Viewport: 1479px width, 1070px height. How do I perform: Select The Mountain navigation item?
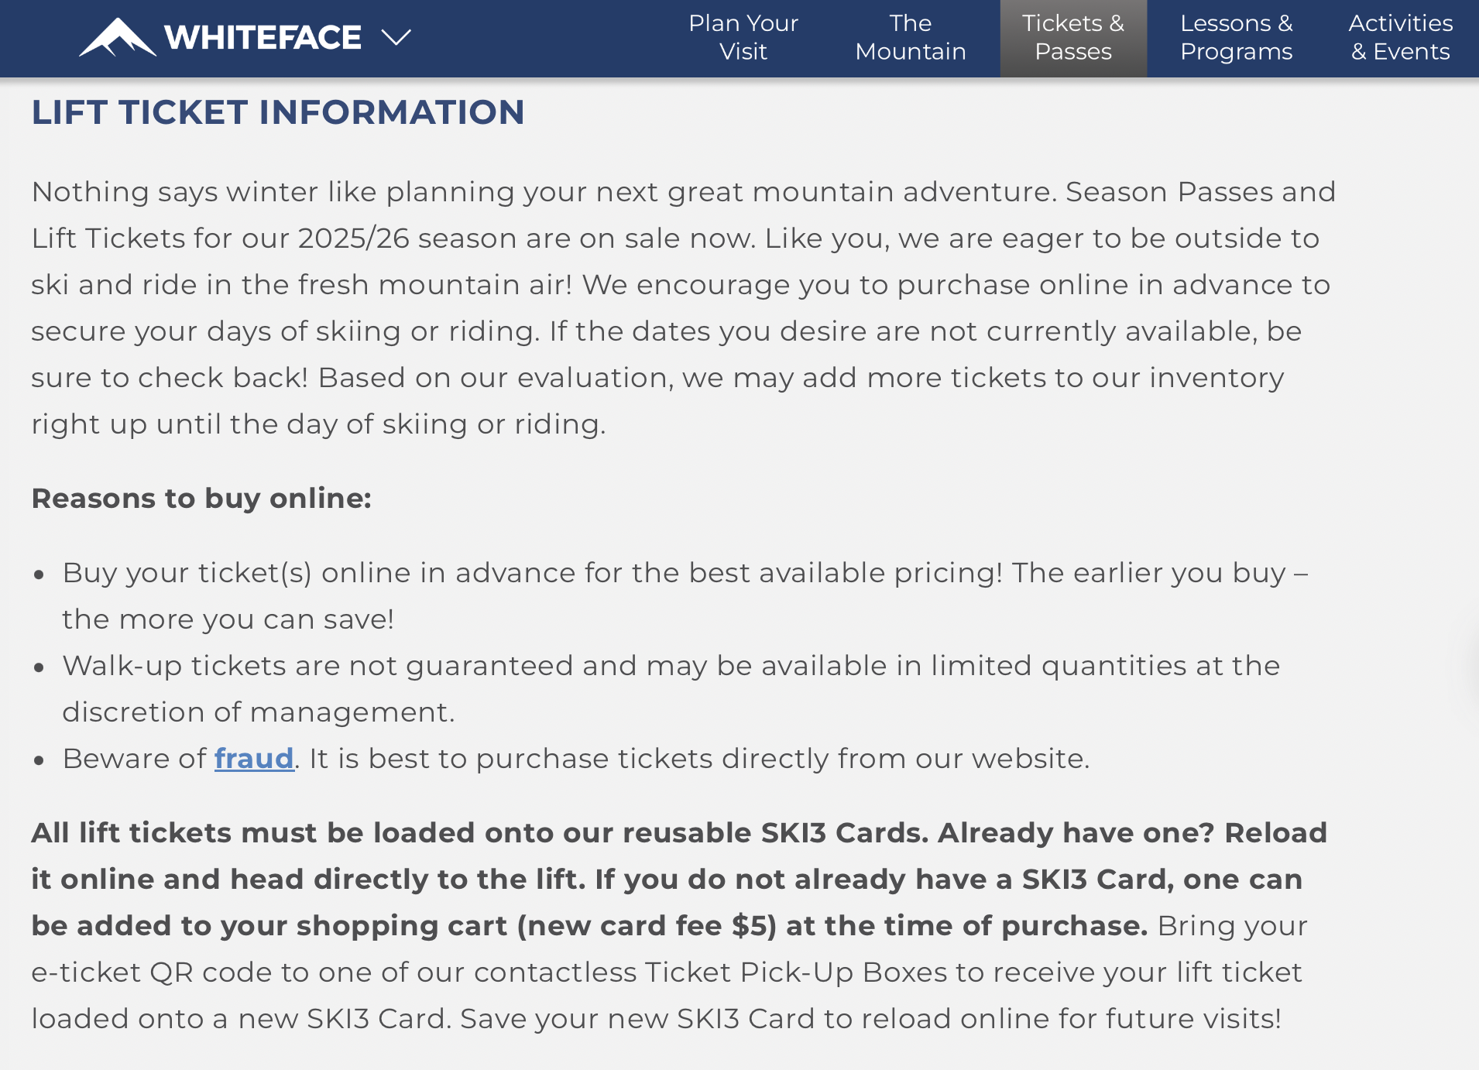(909, 37)
